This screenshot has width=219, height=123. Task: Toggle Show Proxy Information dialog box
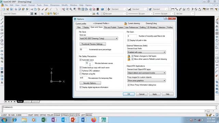[x=129, y=85]
